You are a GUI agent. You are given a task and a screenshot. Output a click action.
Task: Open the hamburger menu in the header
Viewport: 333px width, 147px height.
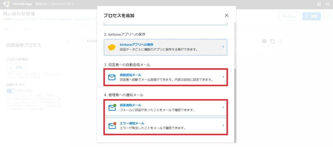coord(327,5)
